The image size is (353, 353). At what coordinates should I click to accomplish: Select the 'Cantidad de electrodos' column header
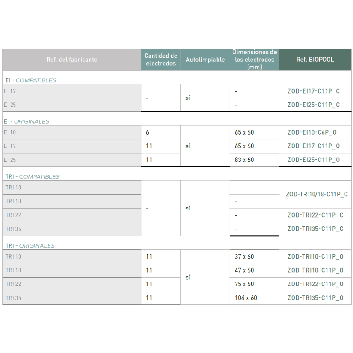[x=161, y=60]
